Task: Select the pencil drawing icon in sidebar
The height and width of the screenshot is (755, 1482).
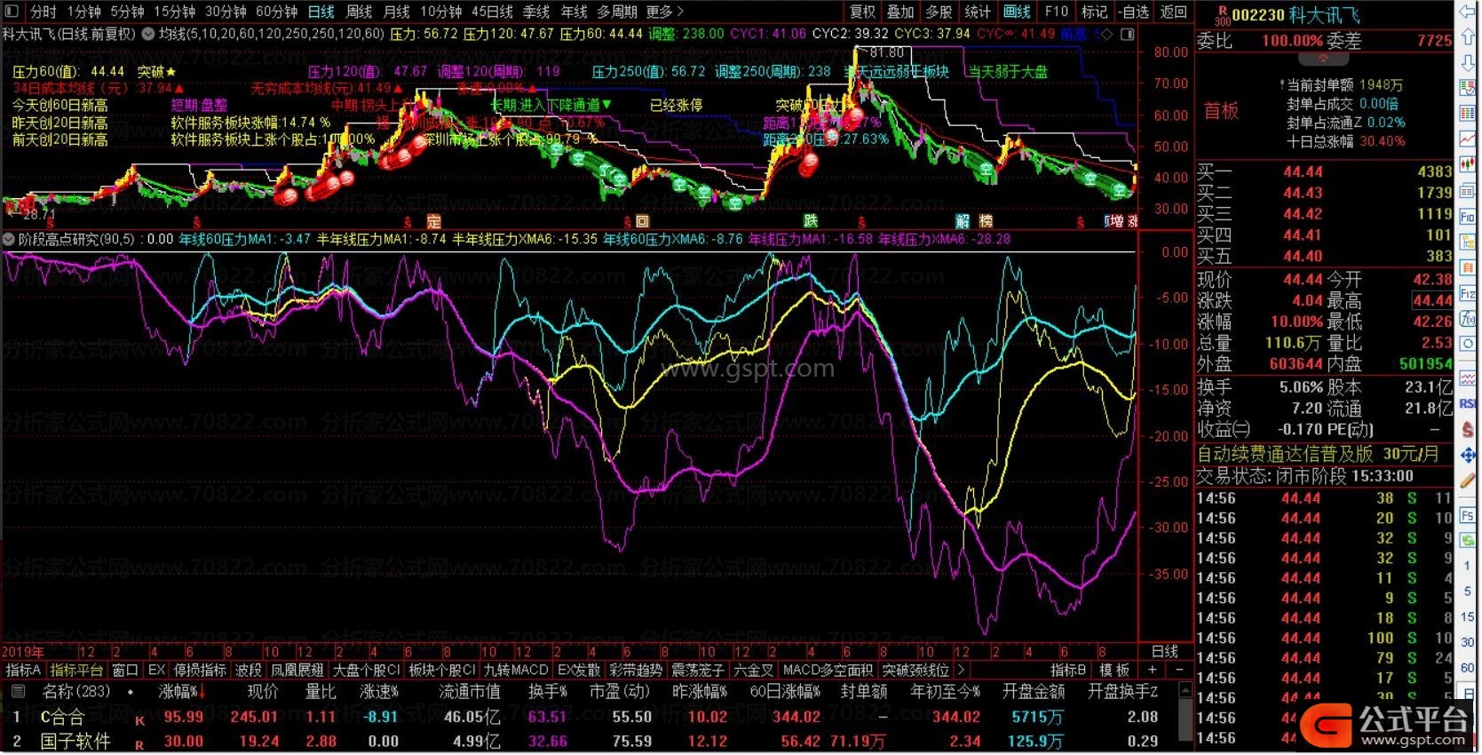Action: tap(1468, 481)
